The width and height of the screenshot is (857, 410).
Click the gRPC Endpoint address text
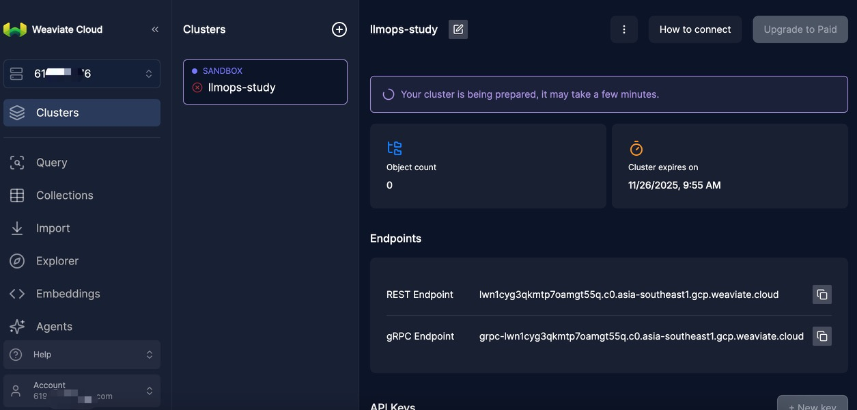641,336
